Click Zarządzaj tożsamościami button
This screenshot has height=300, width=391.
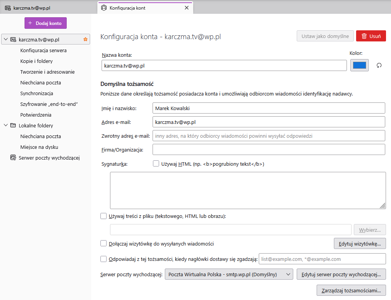(351, 290)
